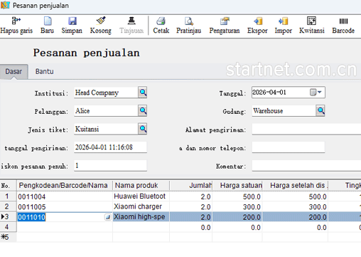Select row header number 2
Image resolution: width=361 pixels, height=257 pixels.
point(8,206)
